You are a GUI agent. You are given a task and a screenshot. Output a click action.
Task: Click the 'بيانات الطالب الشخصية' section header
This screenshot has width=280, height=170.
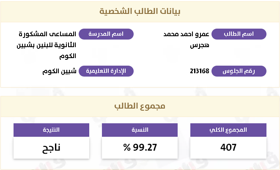pyautogui.click(x=140, y=11)
